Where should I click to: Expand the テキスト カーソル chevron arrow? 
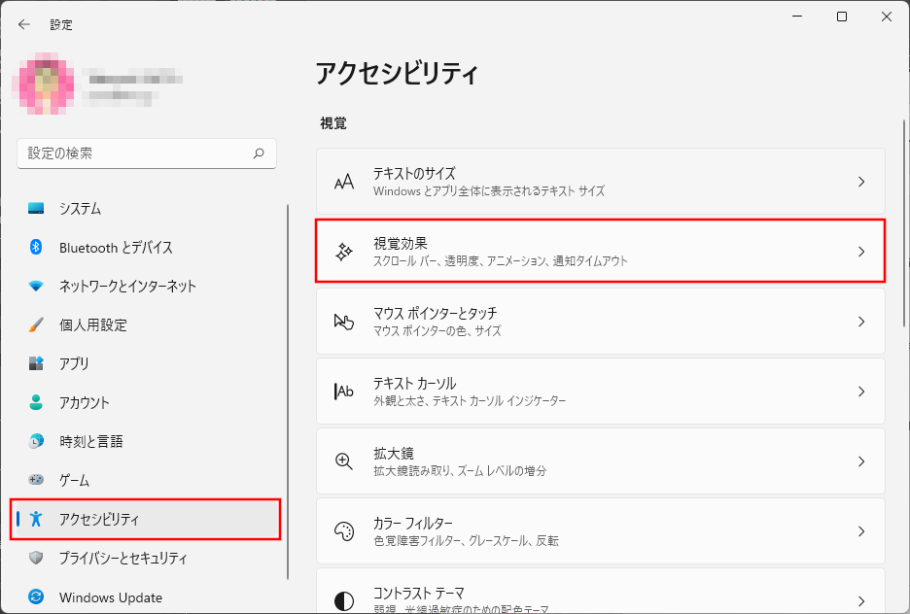pyautogui.click(x=860, y=392)
